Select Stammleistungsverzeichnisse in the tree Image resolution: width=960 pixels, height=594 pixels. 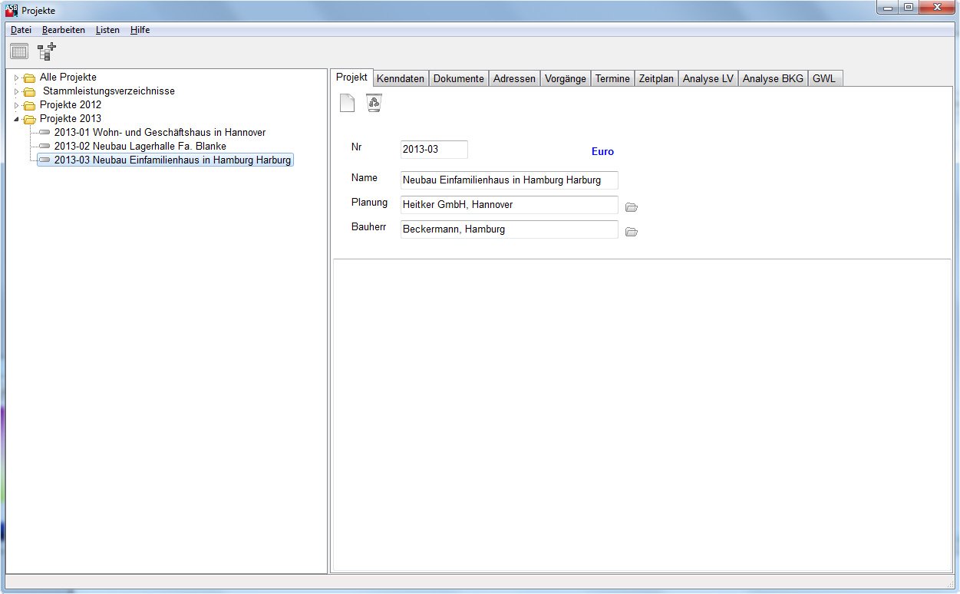(x=108, y=91)
